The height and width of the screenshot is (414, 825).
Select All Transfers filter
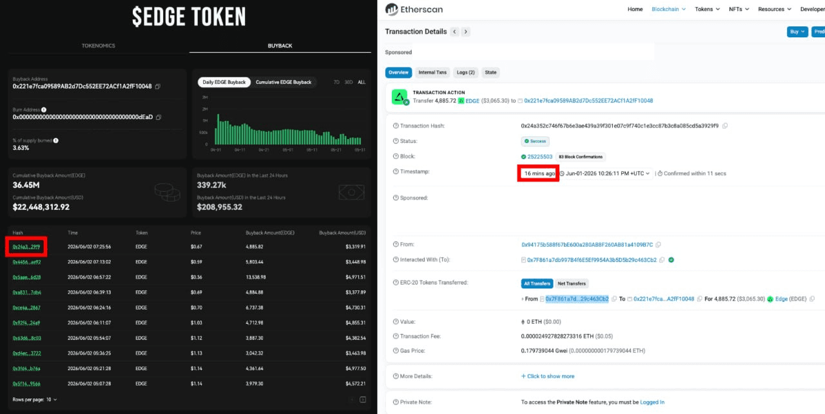click(x=537, y=283)
